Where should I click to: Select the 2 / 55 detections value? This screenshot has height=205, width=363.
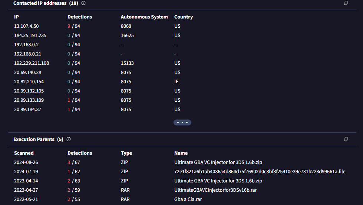pyautogui.click(x=74, y=199)
